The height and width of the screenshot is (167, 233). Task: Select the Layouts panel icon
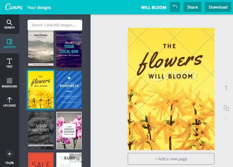[x=9, y=44]
